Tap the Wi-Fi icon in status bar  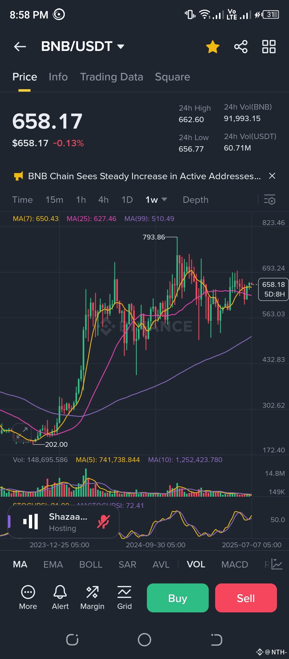pos(205,14)
